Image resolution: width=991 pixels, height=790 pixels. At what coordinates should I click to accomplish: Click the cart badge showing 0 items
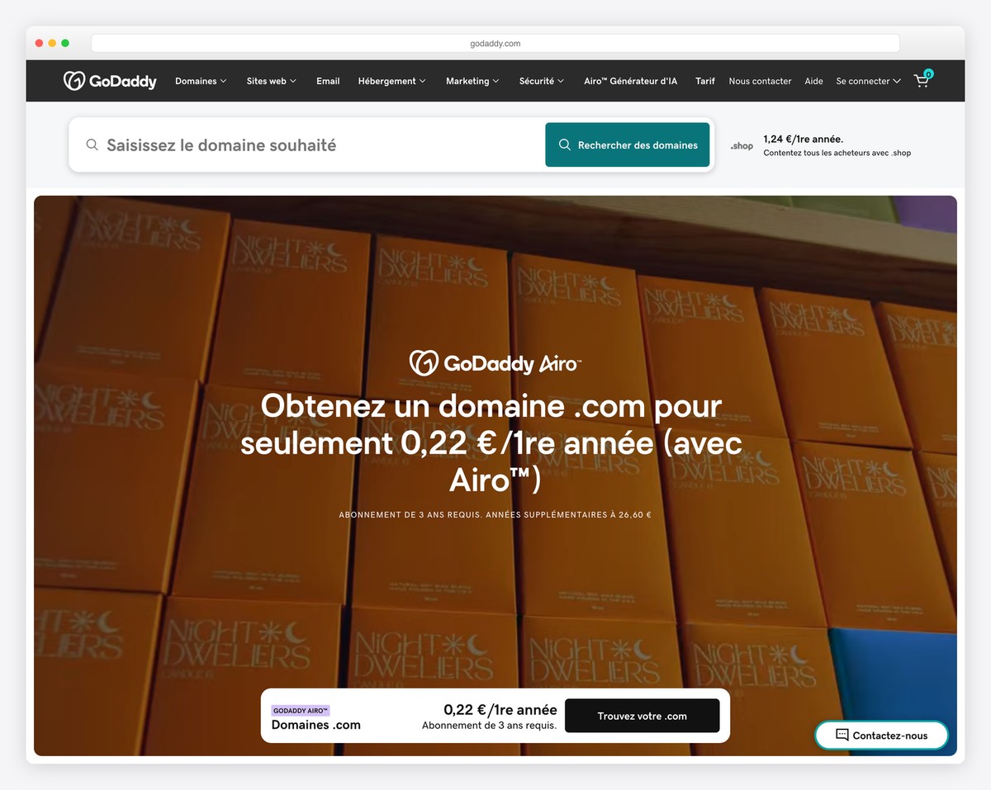[930, 73]
